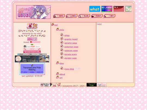Viewport: 147px width, 110px height.
Task: Click the "not intended for children" badge
Action: click(45, 85)
